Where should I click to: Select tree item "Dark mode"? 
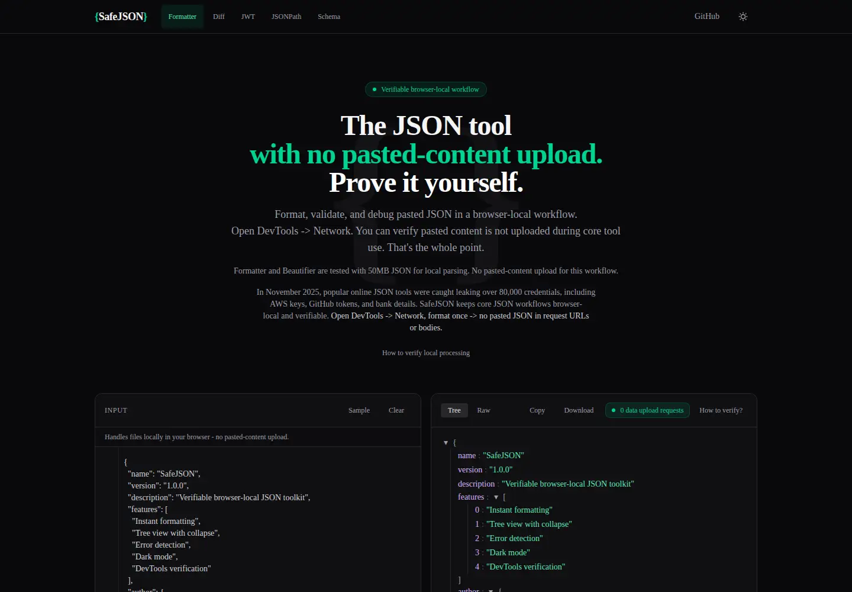click(x=508, y=552)
